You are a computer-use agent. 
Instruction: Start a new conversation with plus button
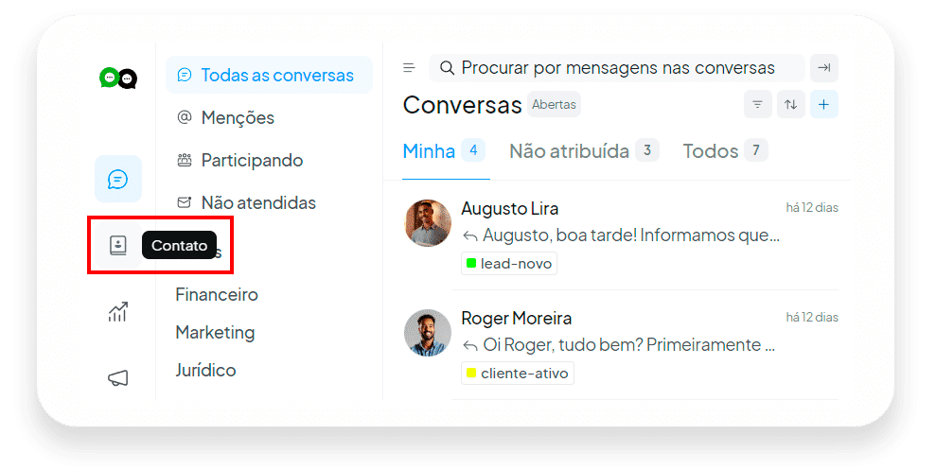823,104
